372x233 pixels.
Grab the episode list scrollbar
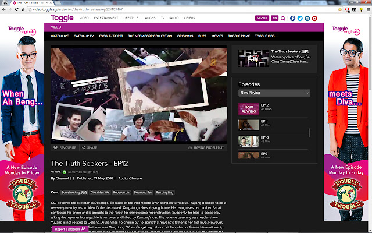click(x=309, y=133)
